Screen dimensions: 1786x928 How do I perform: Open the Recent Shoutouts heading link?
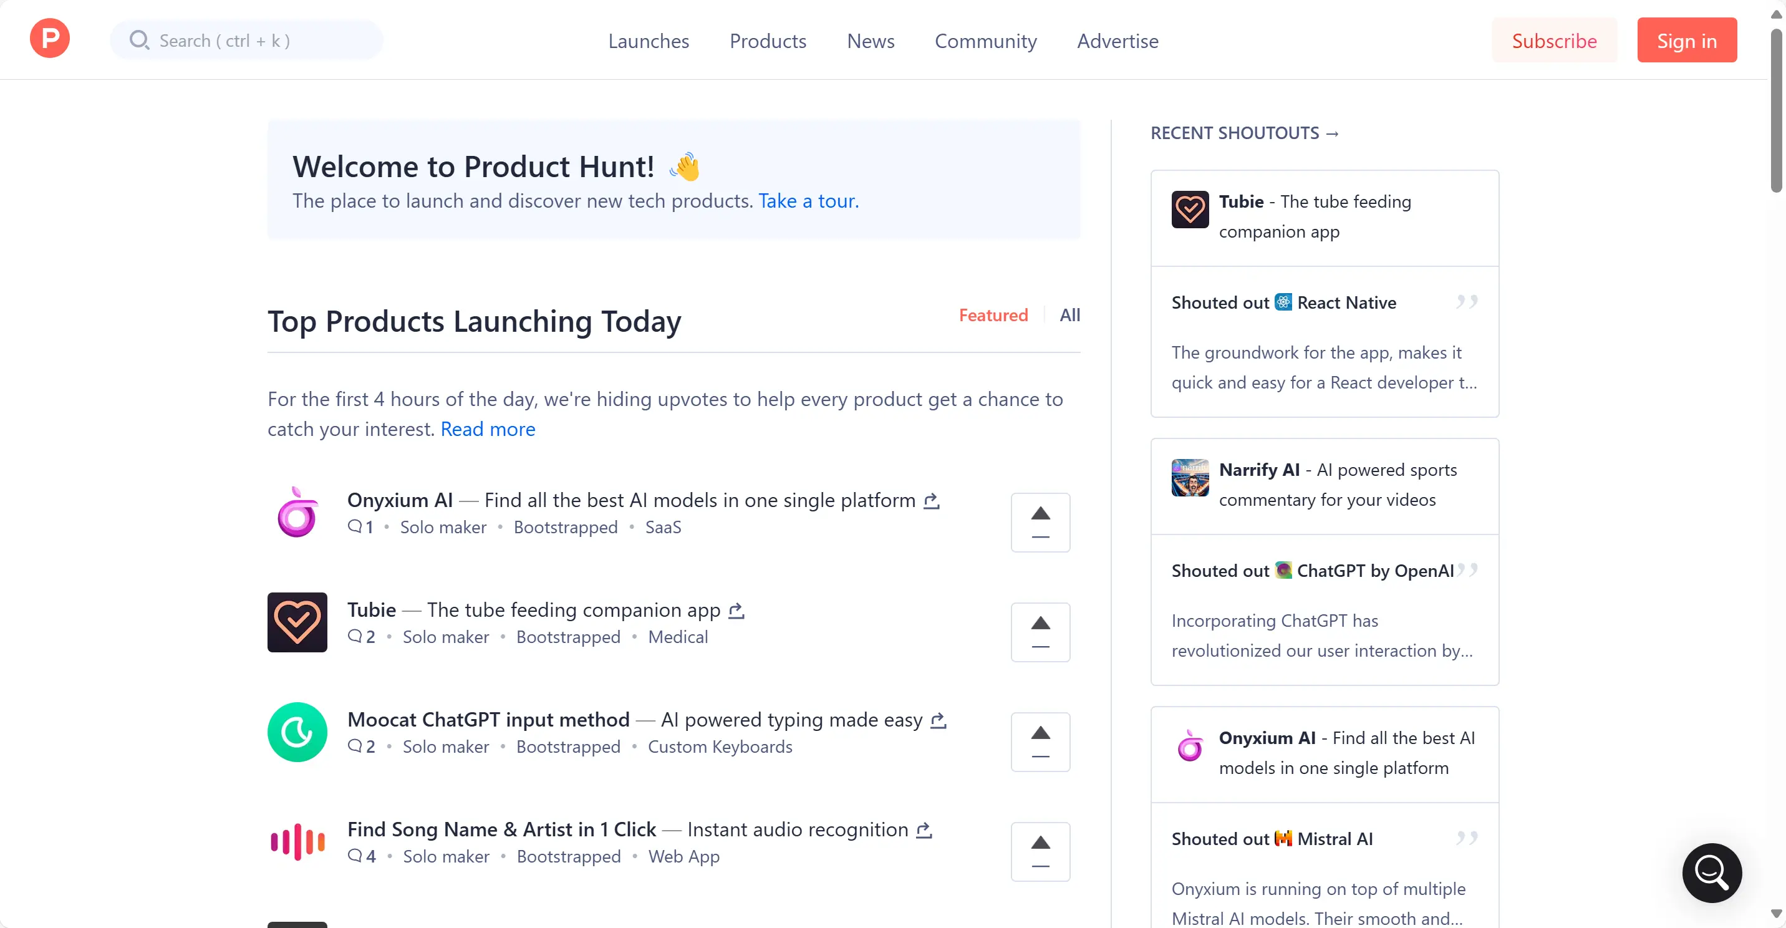pyautogui.click(x=1245, y=132)
